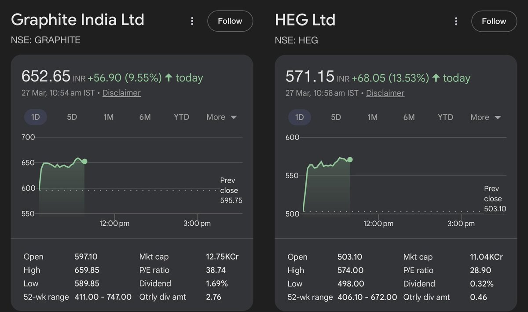
Task: Click the +56.90 (9.55%) change text
Action: pos(125,78)
